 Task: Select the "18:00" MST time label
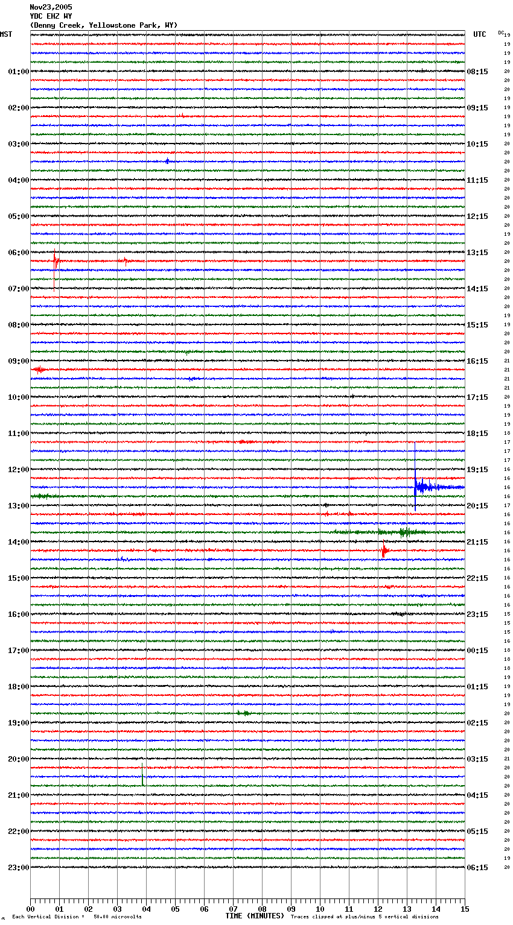[19, 687]
